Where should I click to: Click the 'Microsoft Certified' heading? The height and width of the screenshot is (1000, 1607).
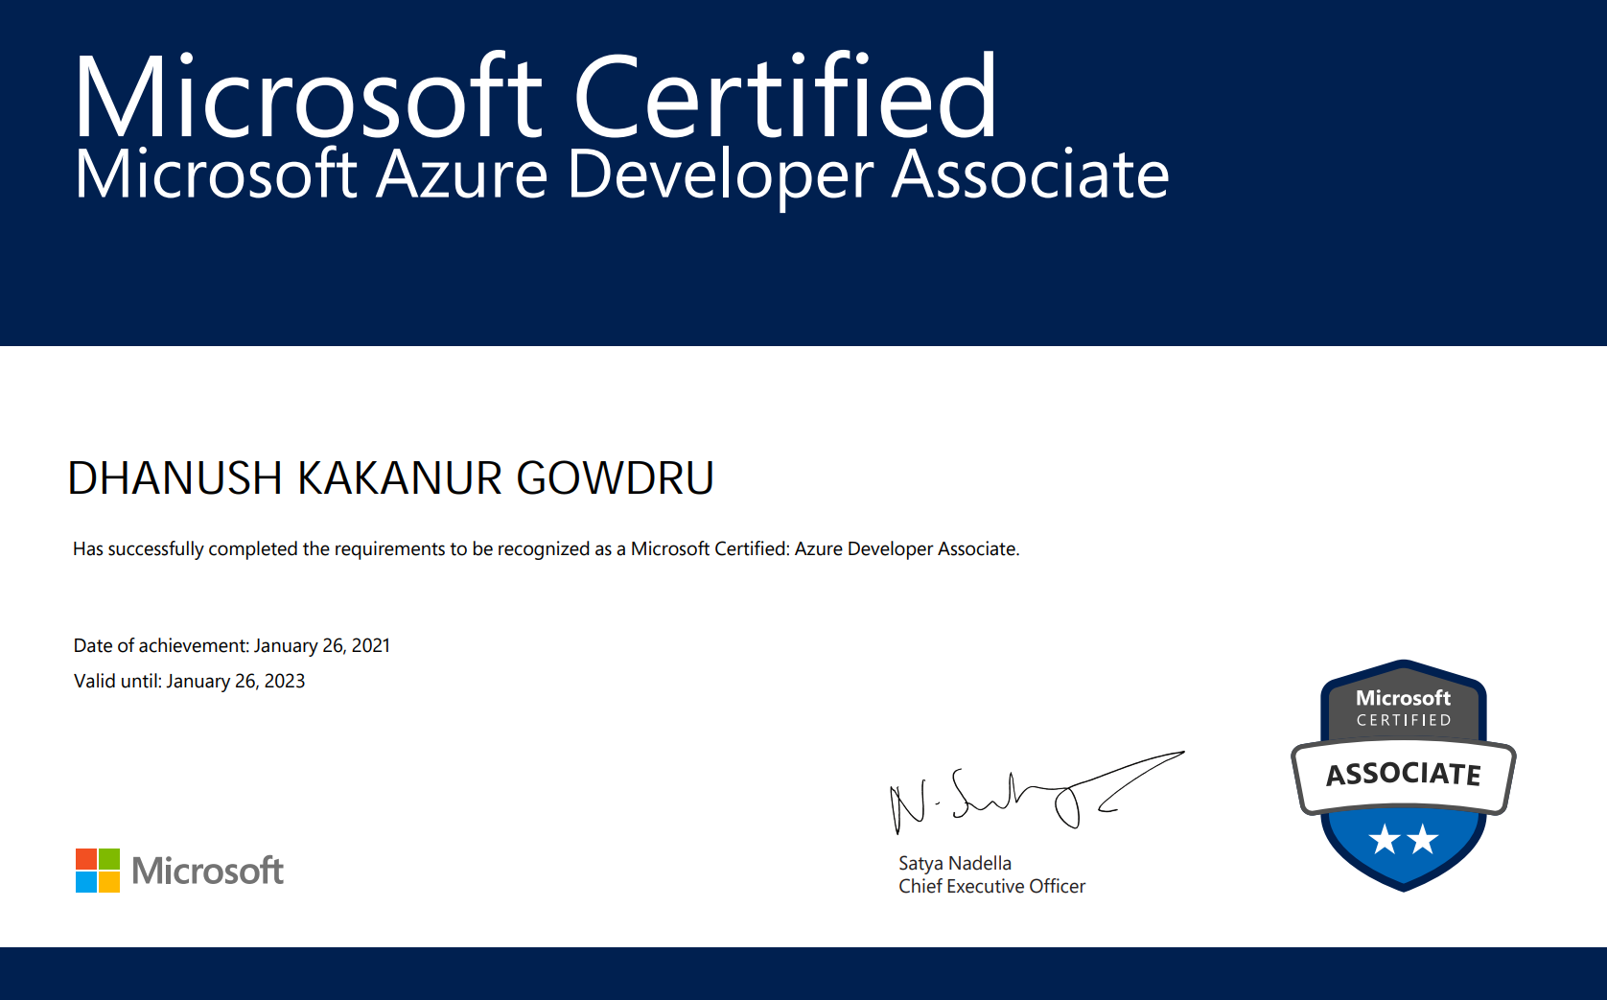537,97
